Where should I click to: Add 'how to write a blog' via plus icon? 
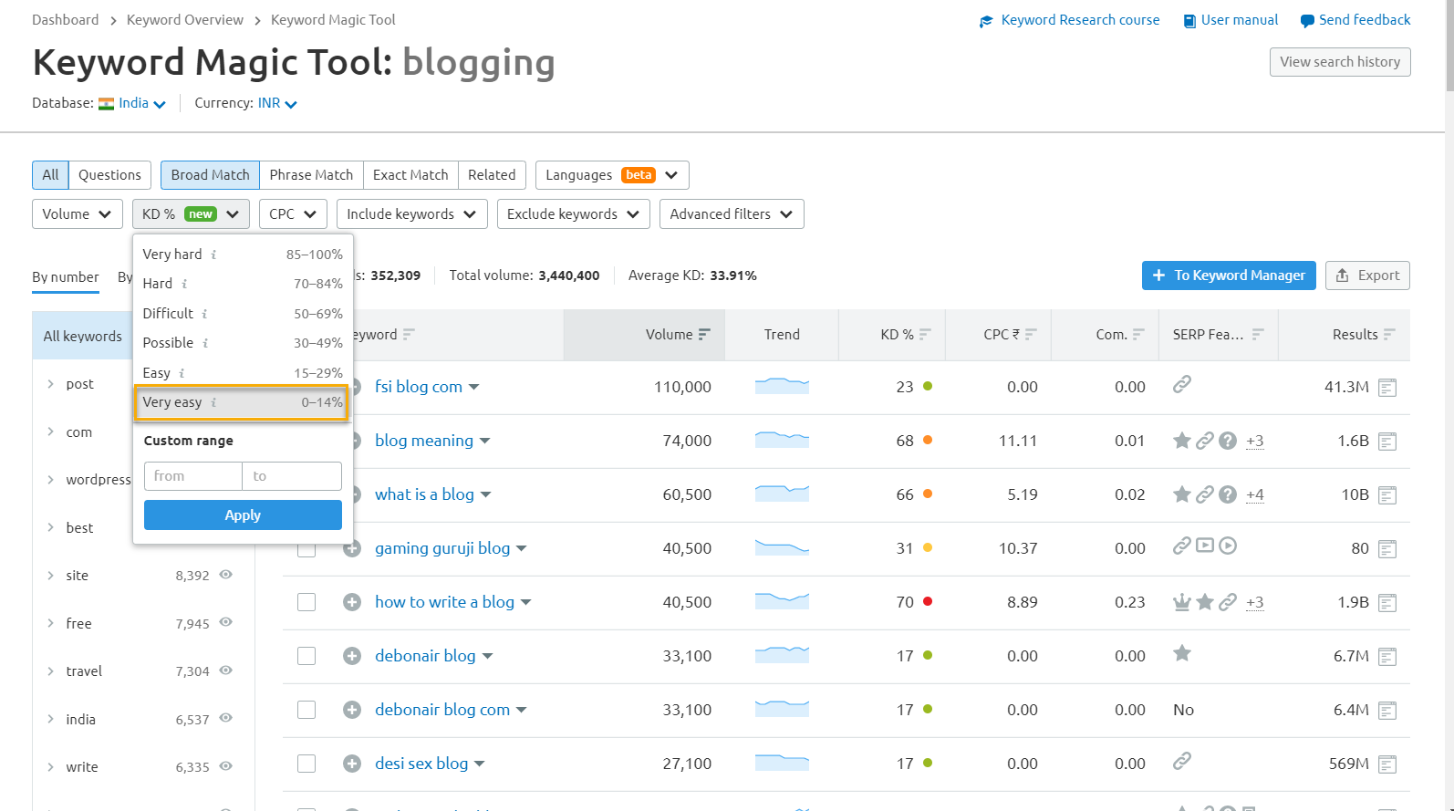(x=352, y=602)
